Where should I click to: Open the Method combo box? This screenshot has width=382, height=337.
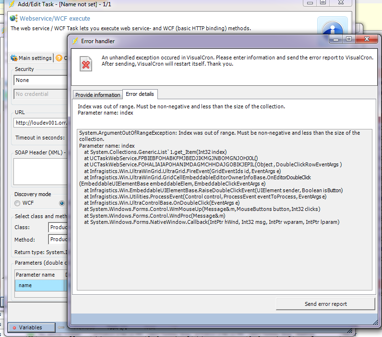click(x=57, y=239)
